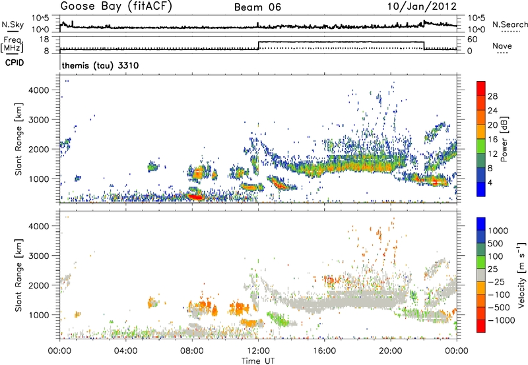Click the Freq. [MHz] axis label
This screenshot has width=528, height=365.
(x=12, y=45)
